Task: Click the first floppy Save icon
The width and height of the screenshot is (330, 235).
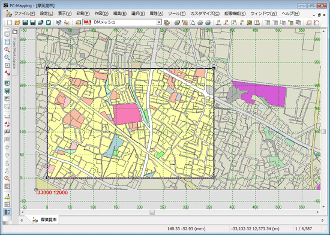Action: pyautogui.click(x=25, y=22)
